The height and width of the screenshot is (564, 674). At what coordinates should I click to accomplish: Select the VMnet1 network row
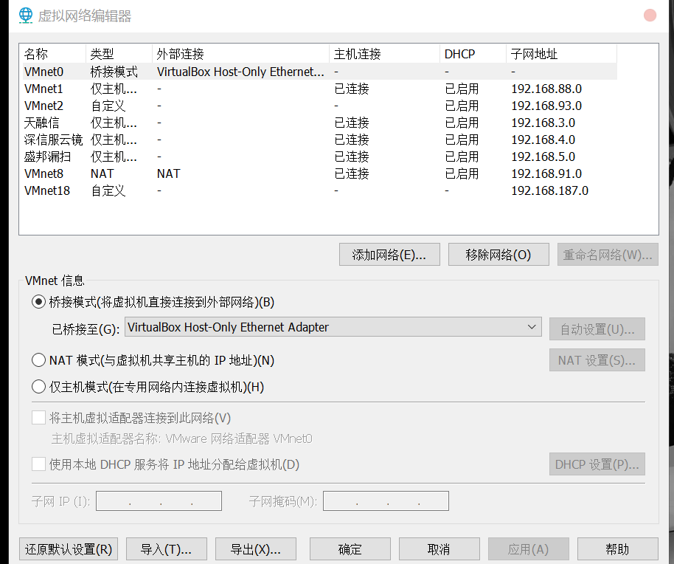[320, 89]
